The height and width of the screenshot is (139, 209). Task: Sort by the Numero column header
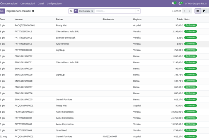[18, 19]
